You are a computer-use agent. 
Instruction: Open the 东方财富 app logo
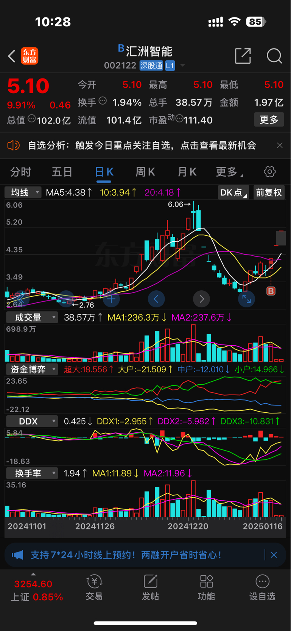(x=30, y=56)
